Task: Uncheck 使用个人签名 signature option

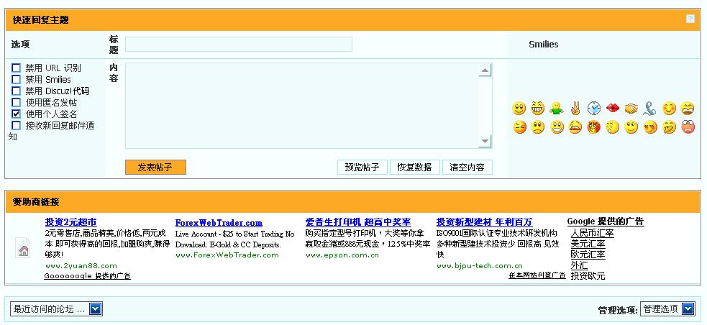Action: 17,114
